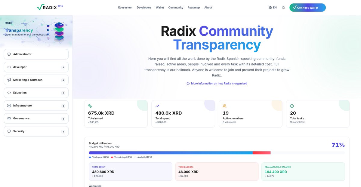Select the 20 Total tasks value
This screenshot has height=187, width=361.
pos(293,113)
